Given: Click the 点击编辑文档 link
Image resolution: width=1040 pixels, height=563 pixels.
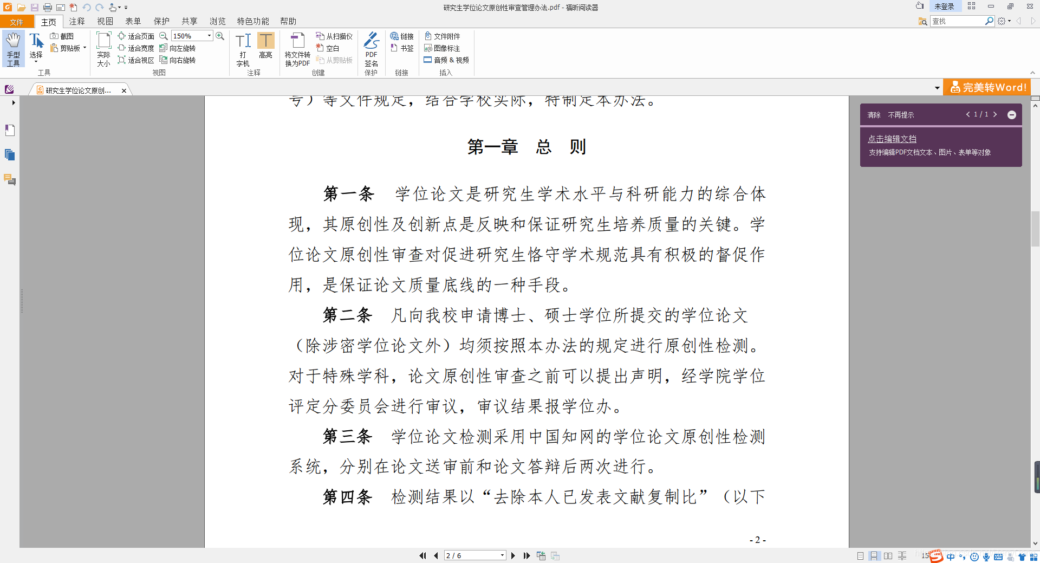Looking at the screenshot, I should (x=891, y=139).
